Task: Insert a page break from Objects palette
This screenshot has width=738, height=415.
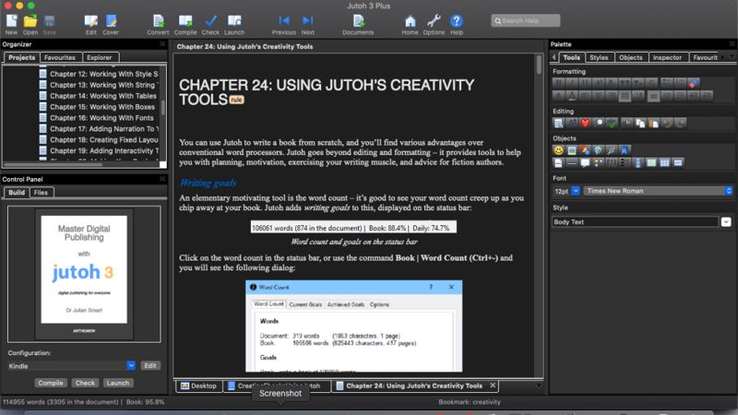Action: pos(558,163)
